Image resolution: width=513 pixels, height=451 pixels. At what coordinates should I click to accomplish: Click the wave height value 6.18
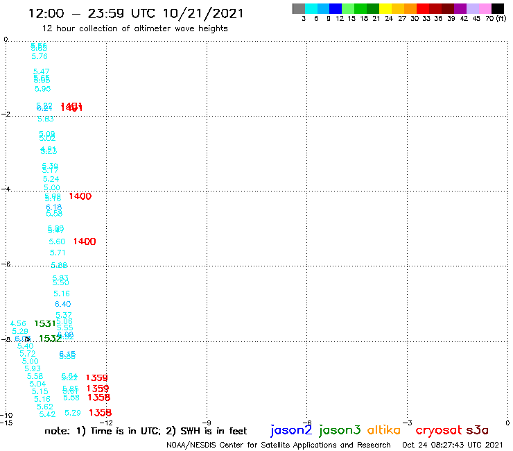(x=53, y=207)
